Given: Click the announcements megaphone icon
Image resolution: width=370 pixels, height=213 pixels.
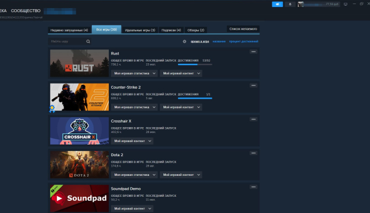Looking at the screenshot, I should point(277,4).
